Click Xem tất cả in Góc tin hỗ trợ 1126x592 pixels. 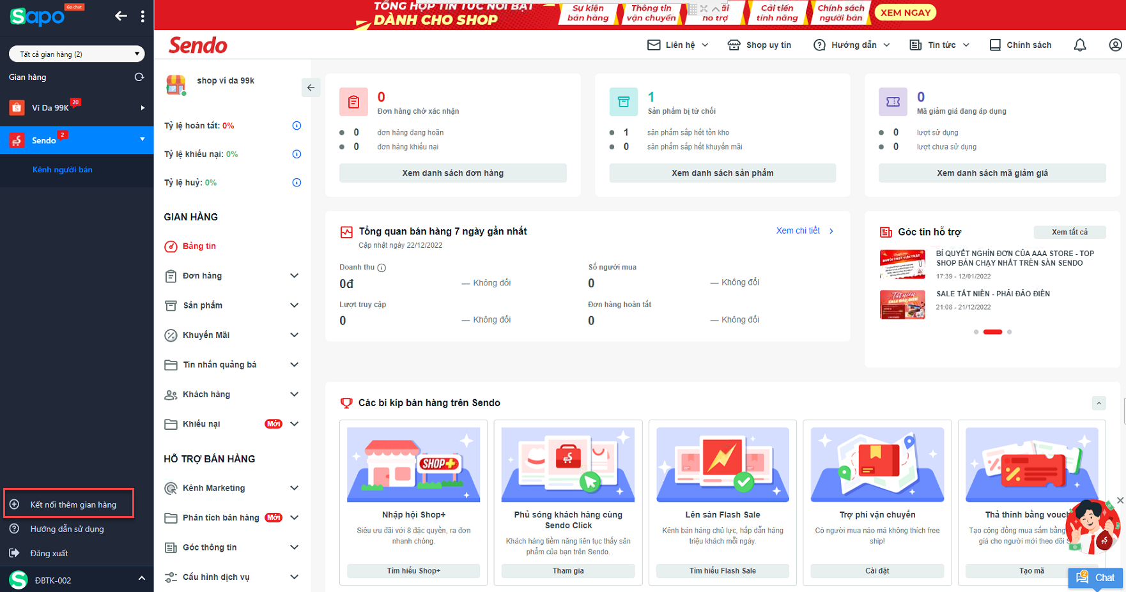coord(1070,232)
